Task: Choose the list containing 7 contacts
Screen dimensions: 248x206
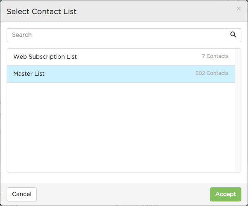Action: point(121,57)
